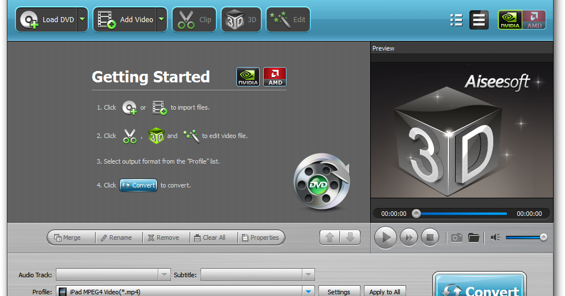565x296 pixels.
Task: Click the volume slider handle
Action: click(543, 237)
